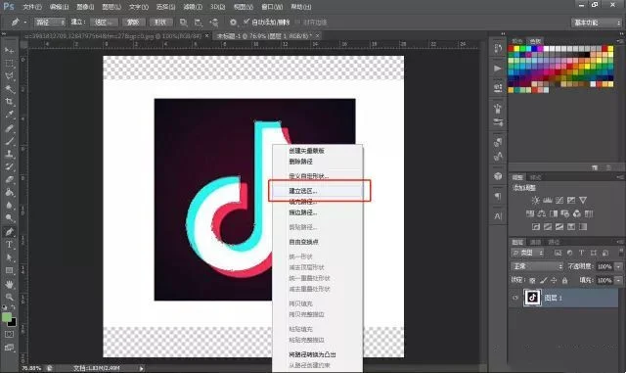Image resolution: width=626 pixels, height=373 pixels.
Task: Click the 蒙版 button in options bar
Action: pos(133,23)
